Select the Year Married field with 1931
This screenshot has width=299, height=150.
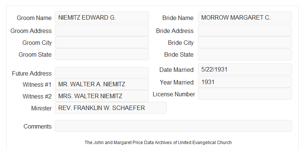click(x=245, y=82)
